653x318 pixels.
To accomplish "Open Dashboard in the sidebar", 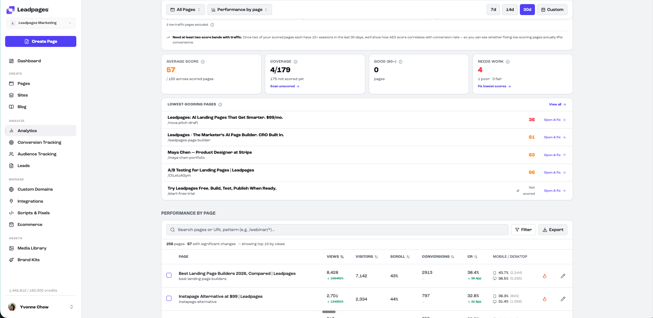I will pyautogui.click(x=41, y=61).
